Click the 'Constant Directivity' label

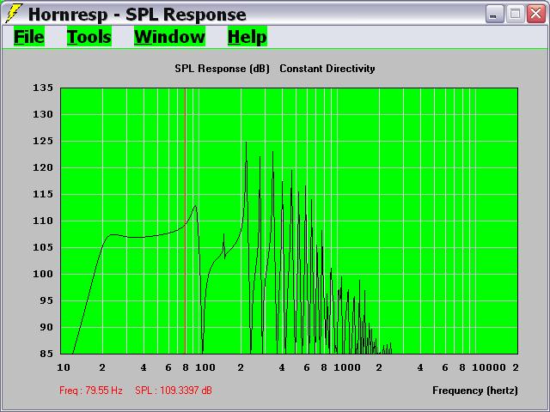(x=327, y=69)
